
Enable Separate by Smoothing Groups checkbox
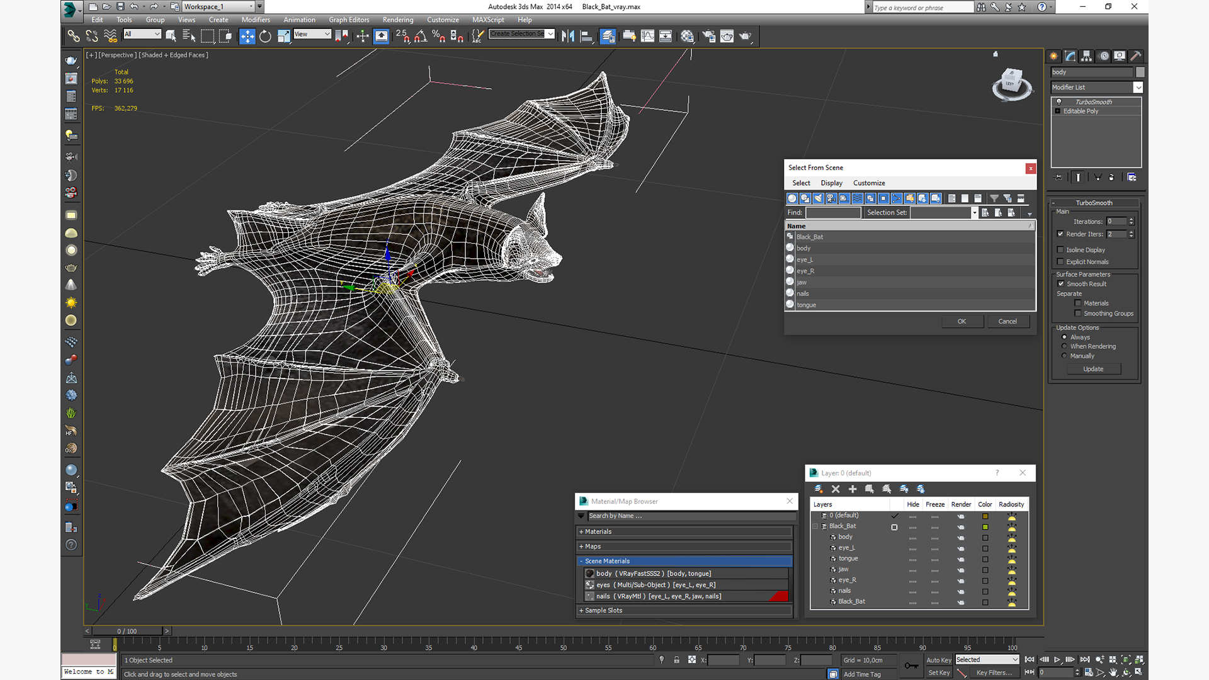tap(1078, 314)
